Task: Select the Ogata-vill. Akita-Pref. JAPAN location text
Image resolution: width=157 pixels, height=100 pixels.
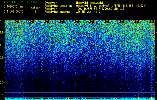Action: [111, 6]
